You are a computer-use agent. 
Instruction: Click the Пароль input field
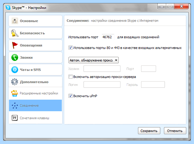pyautogui.click(x=153, y=85)
